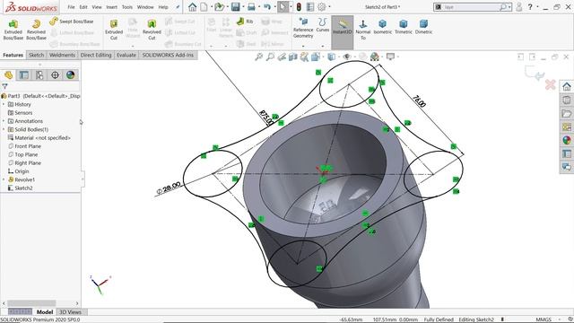Viewport: 574px width, 323px height.
Task: Open the Display Style cube icon
Action: pos(331,57)
